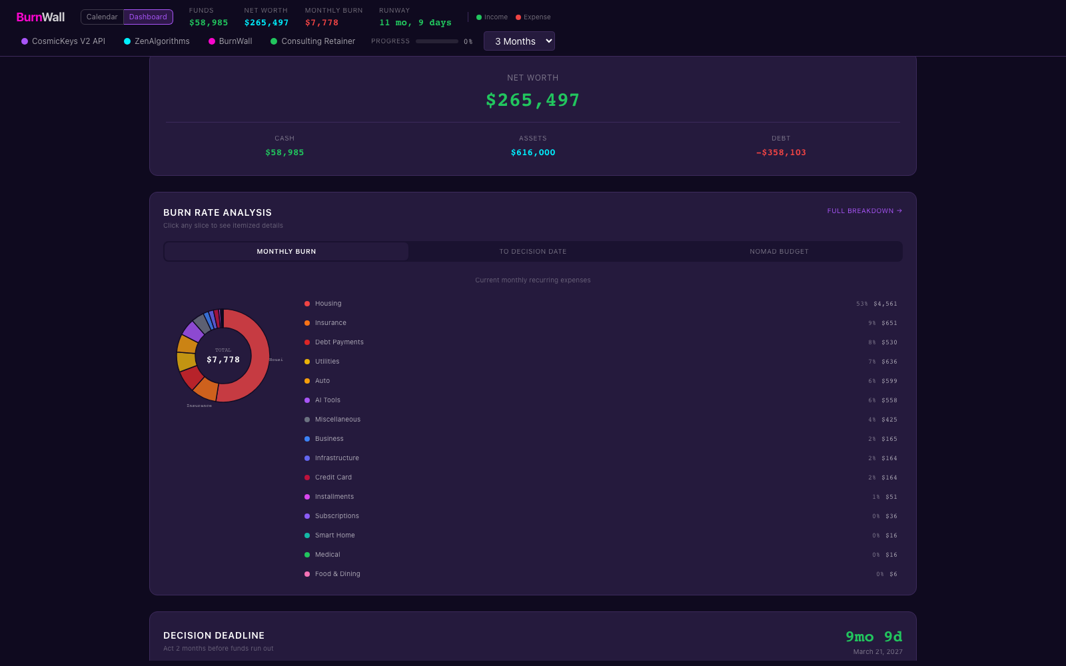Select the Nomad Budget tab

point(779,252)
